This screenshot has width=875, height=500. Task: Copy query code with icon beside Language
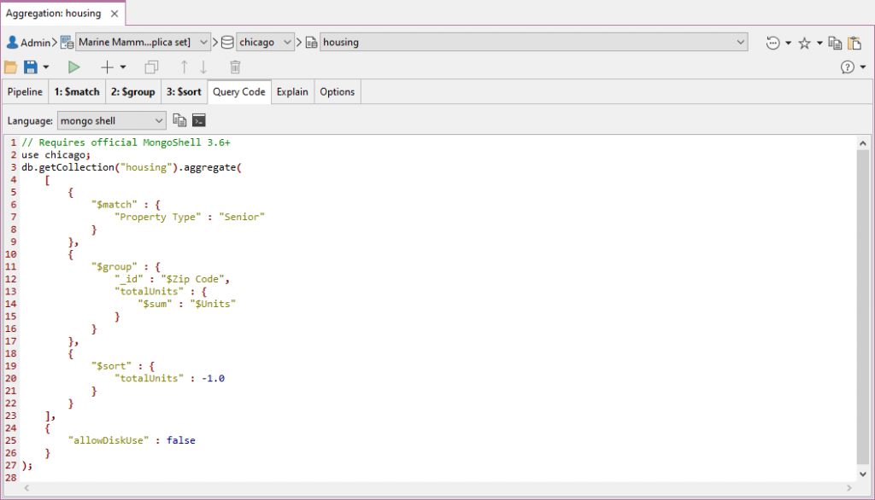coord(179,120)
